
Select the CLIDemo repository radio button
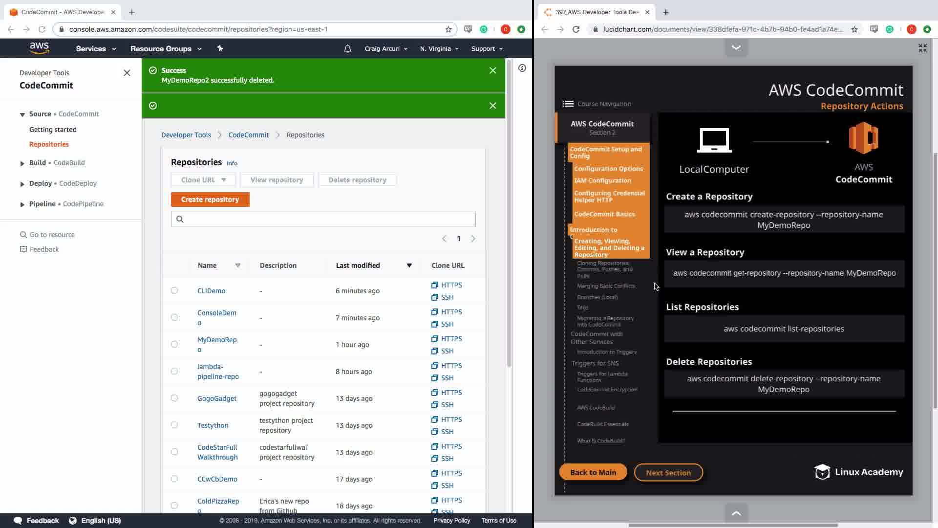tap(174, 291)
